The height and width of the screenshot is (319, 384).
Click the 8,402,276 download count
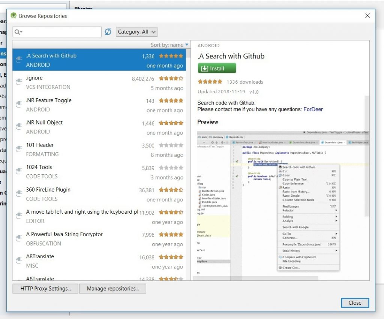click(x=143, y=79)
